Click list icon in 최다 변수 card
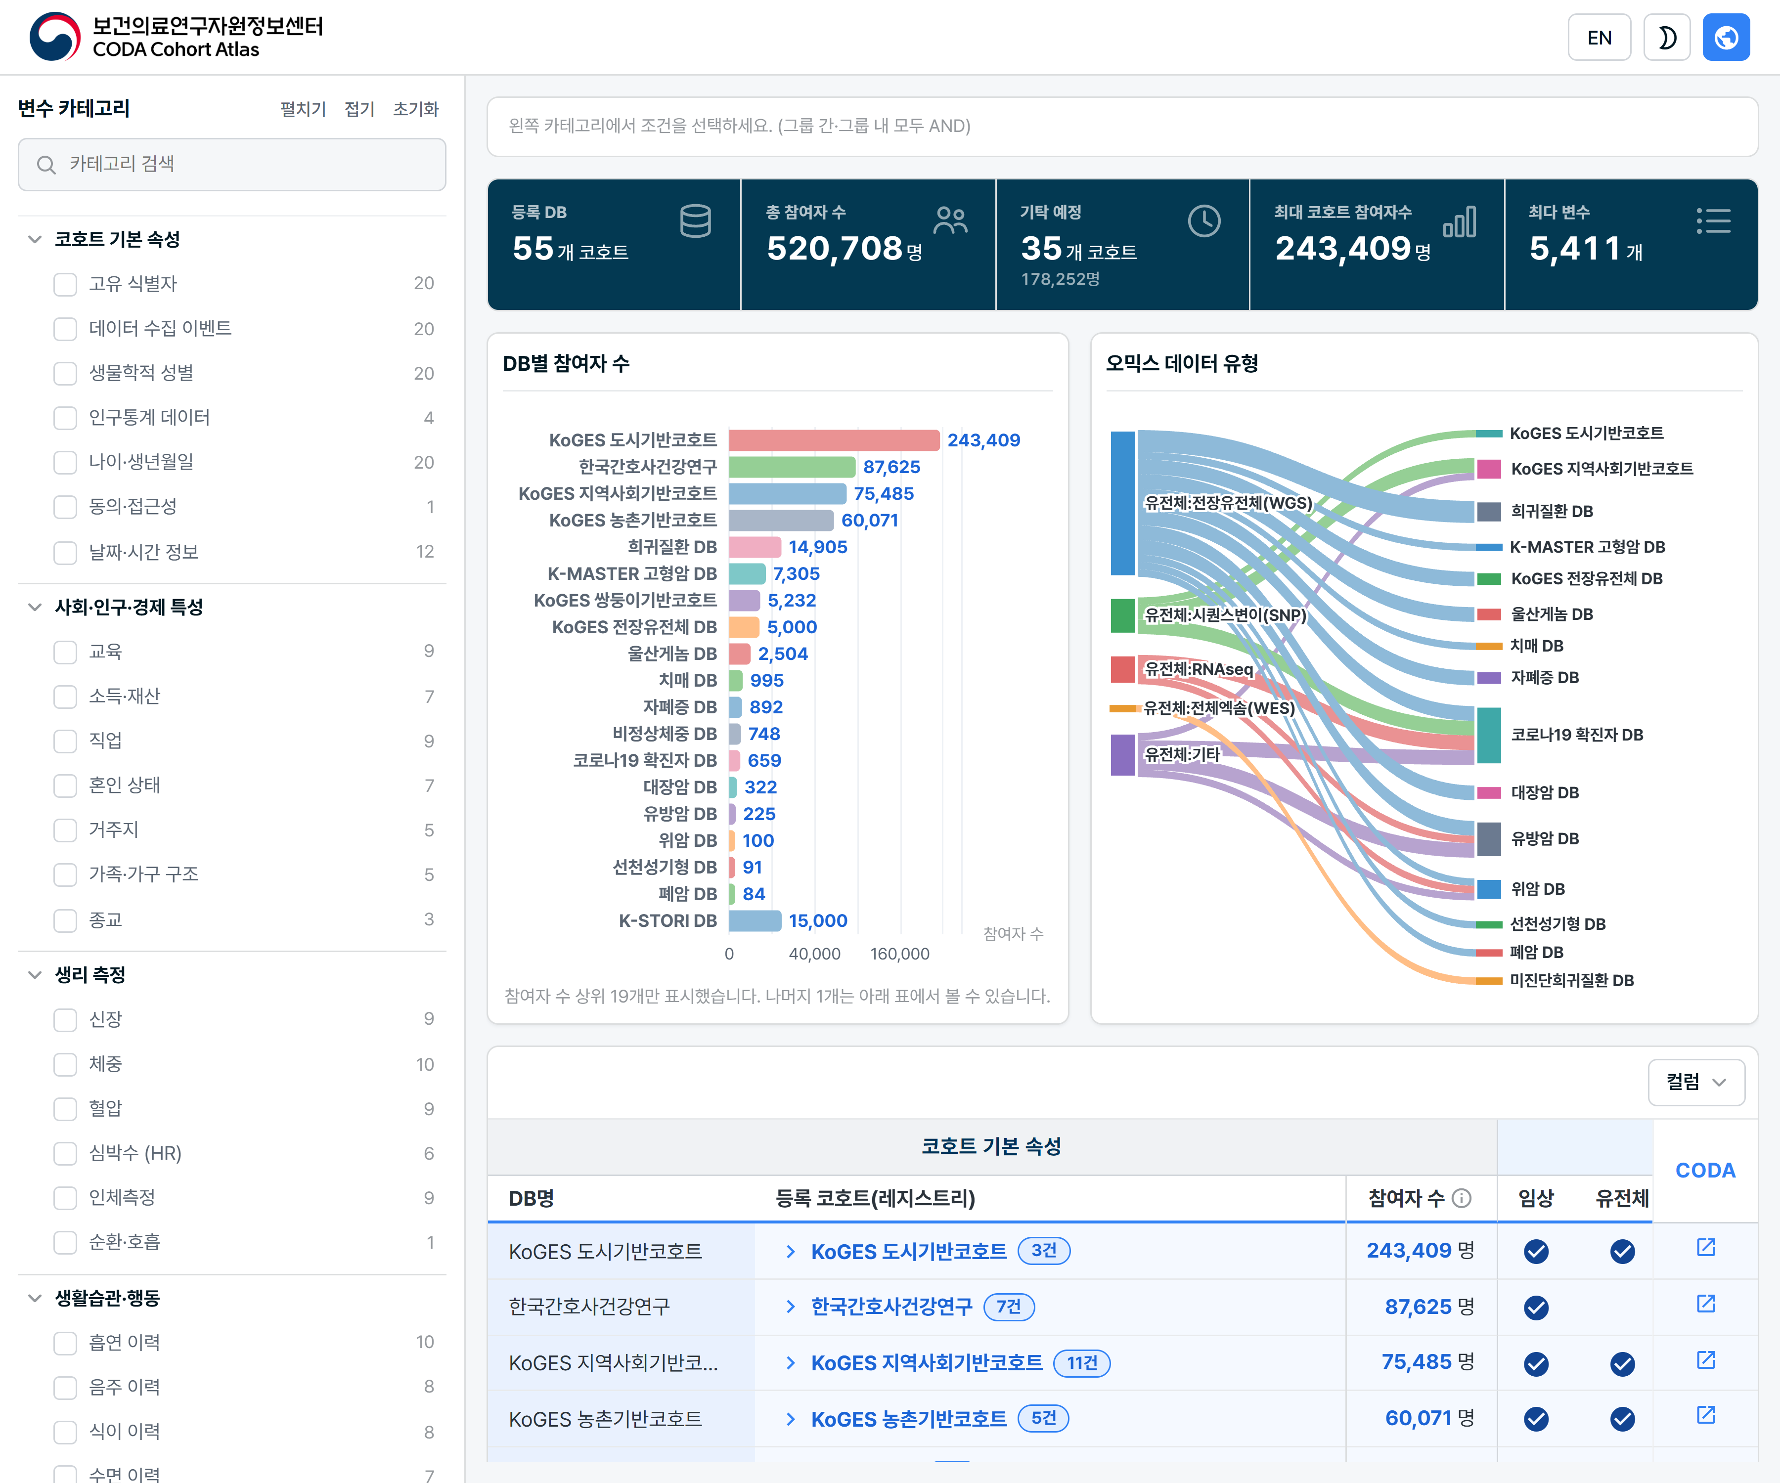The height and width of the screenshot is (1483, 1780). pyautogui.click(x=1713, y=220)
